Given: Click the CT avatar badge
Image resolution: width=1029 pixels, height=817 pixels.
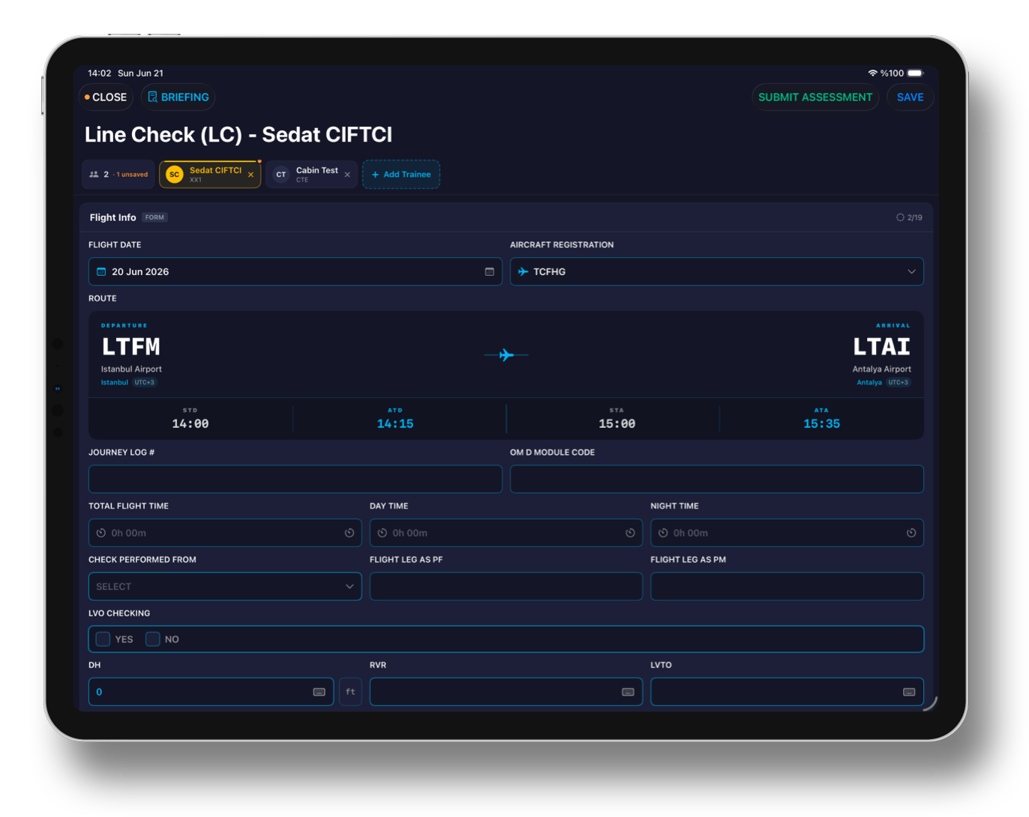Looking at the screenshot, I should [x=281, y=175].
